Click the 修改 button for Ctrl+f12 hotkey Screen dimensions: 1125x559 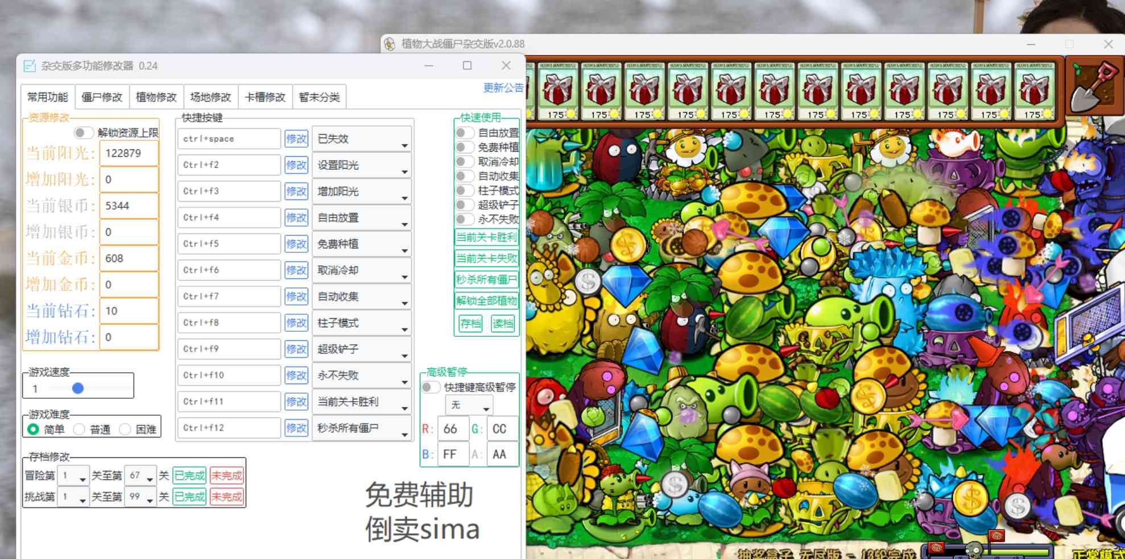tap(296, 428)
